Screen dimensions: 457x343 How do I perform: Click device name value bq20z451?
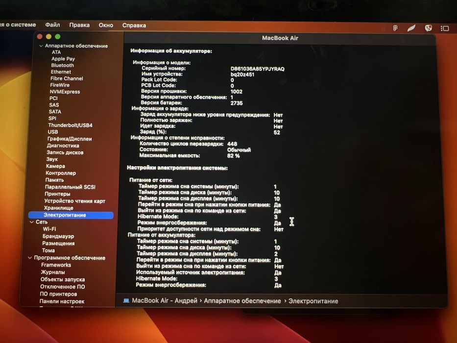point(242,74)
